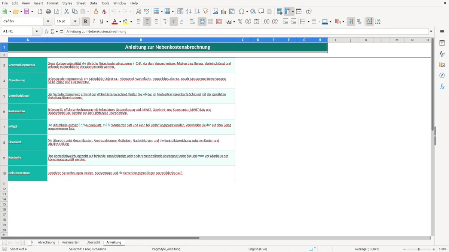Open the sidebar Navigator panel
The height and width of the screenshot is (252, 449).
coord(442,75)
